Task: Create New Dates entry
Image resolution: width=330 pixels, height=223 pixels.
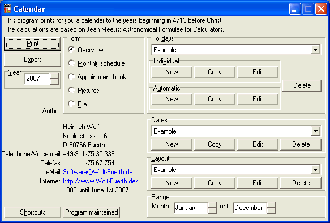Action: pos(172,144)
